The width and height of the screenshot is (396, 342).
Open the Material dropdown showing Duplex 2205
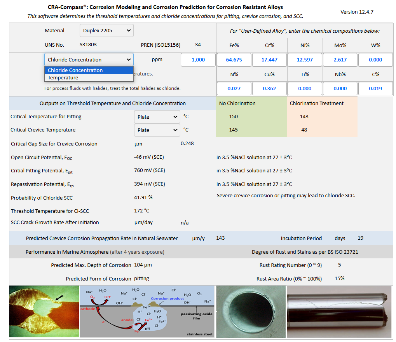point(106,31)
